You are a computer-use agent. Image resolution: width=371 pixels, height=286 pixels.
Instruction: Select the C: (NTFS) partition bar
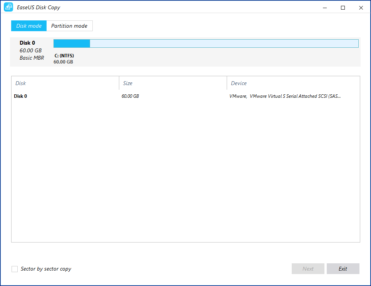point(206,43)
